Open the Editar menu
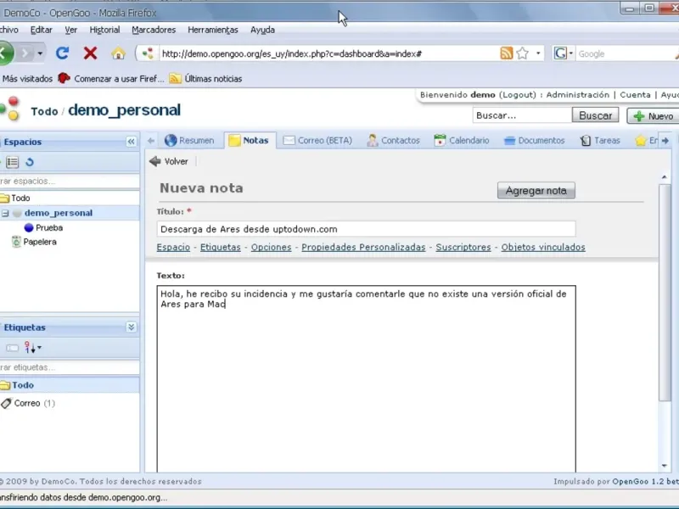The width and height of the screenshot is (679, 509). pos(41,30)
